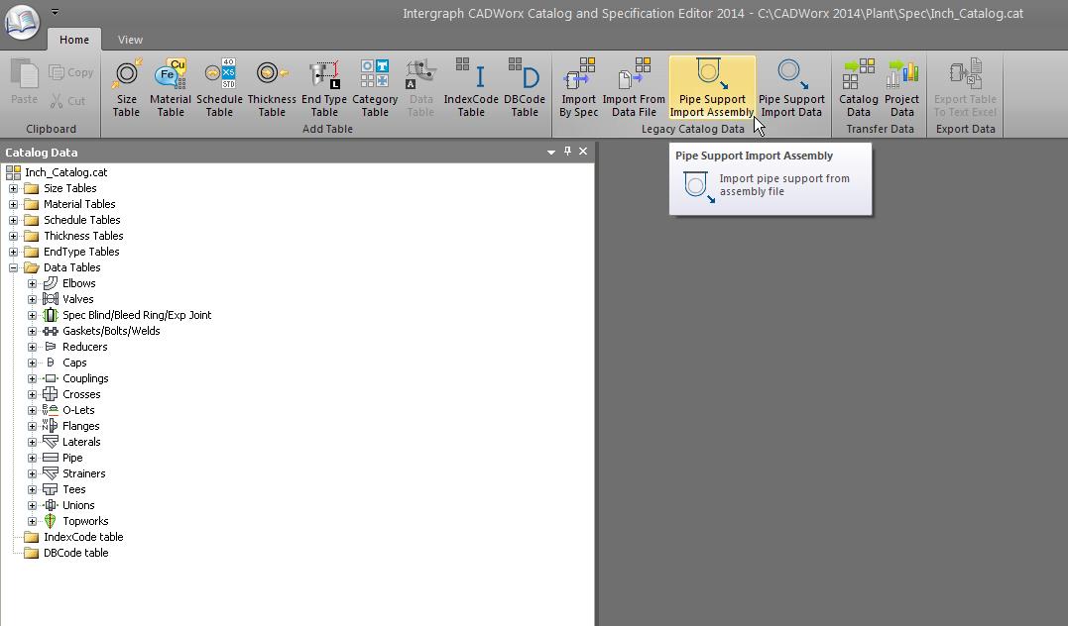Select the IndexCode table tree item

click(83, 537)
